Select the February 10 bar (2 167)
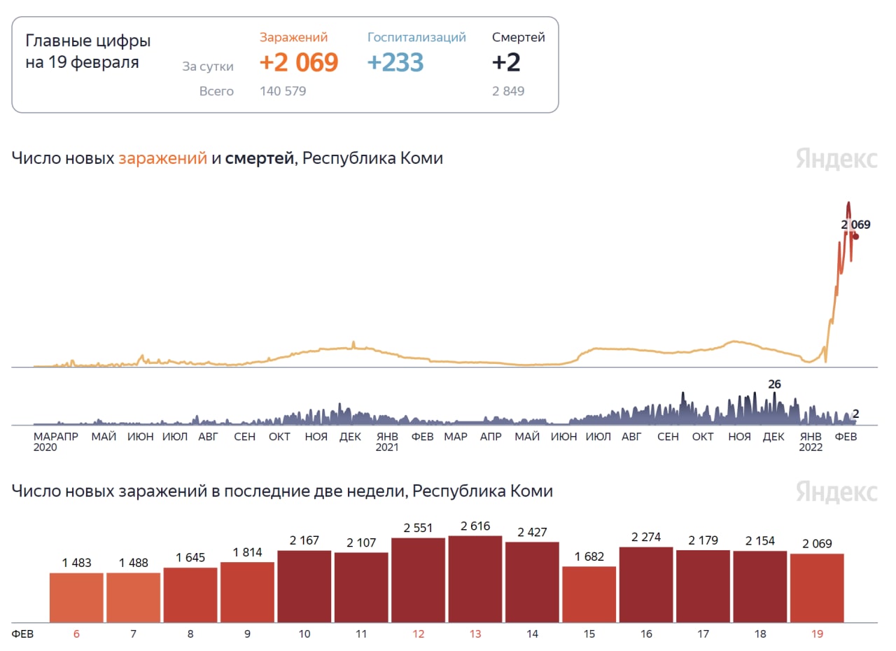Viewport: 896px width, 651px height. [304, 586]
